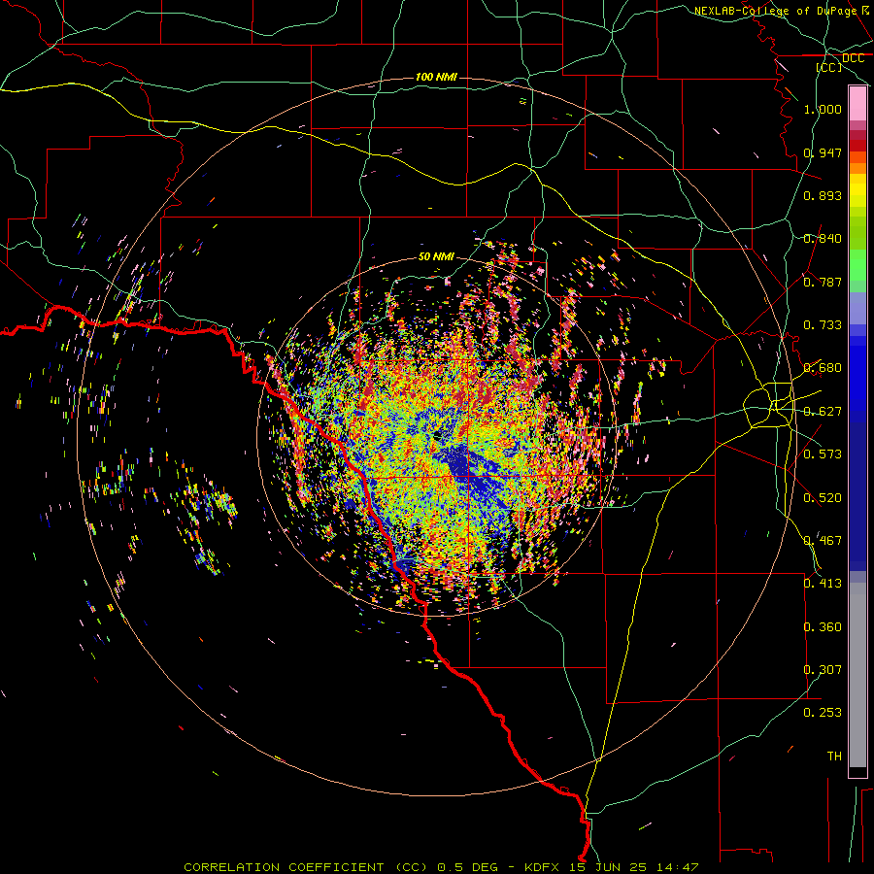Click the 0.413 scale value
The width and height of the screenshot is (874, 874).
[823, 584]
